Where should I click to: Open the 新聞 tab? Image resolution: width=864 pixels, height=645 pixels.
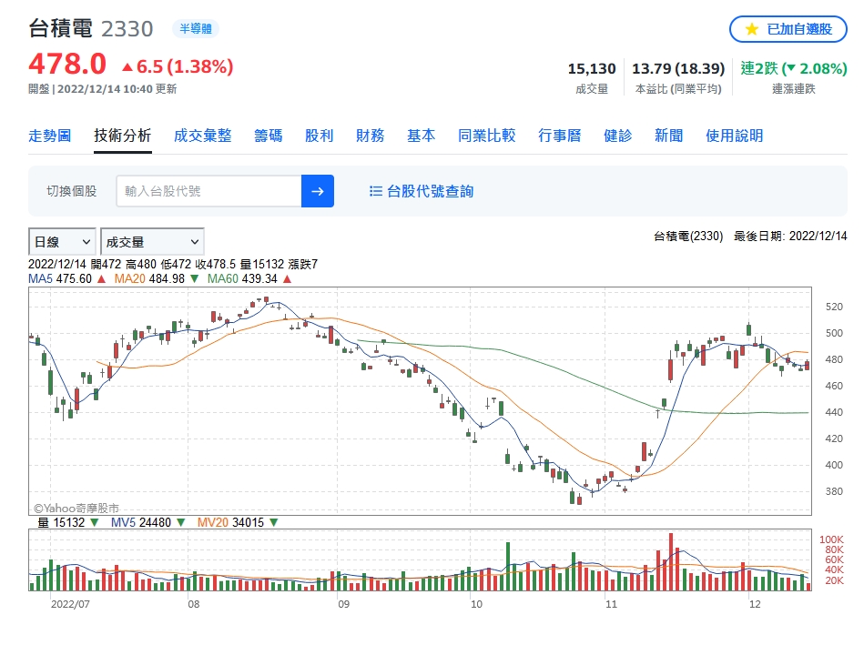pos(669,136)
